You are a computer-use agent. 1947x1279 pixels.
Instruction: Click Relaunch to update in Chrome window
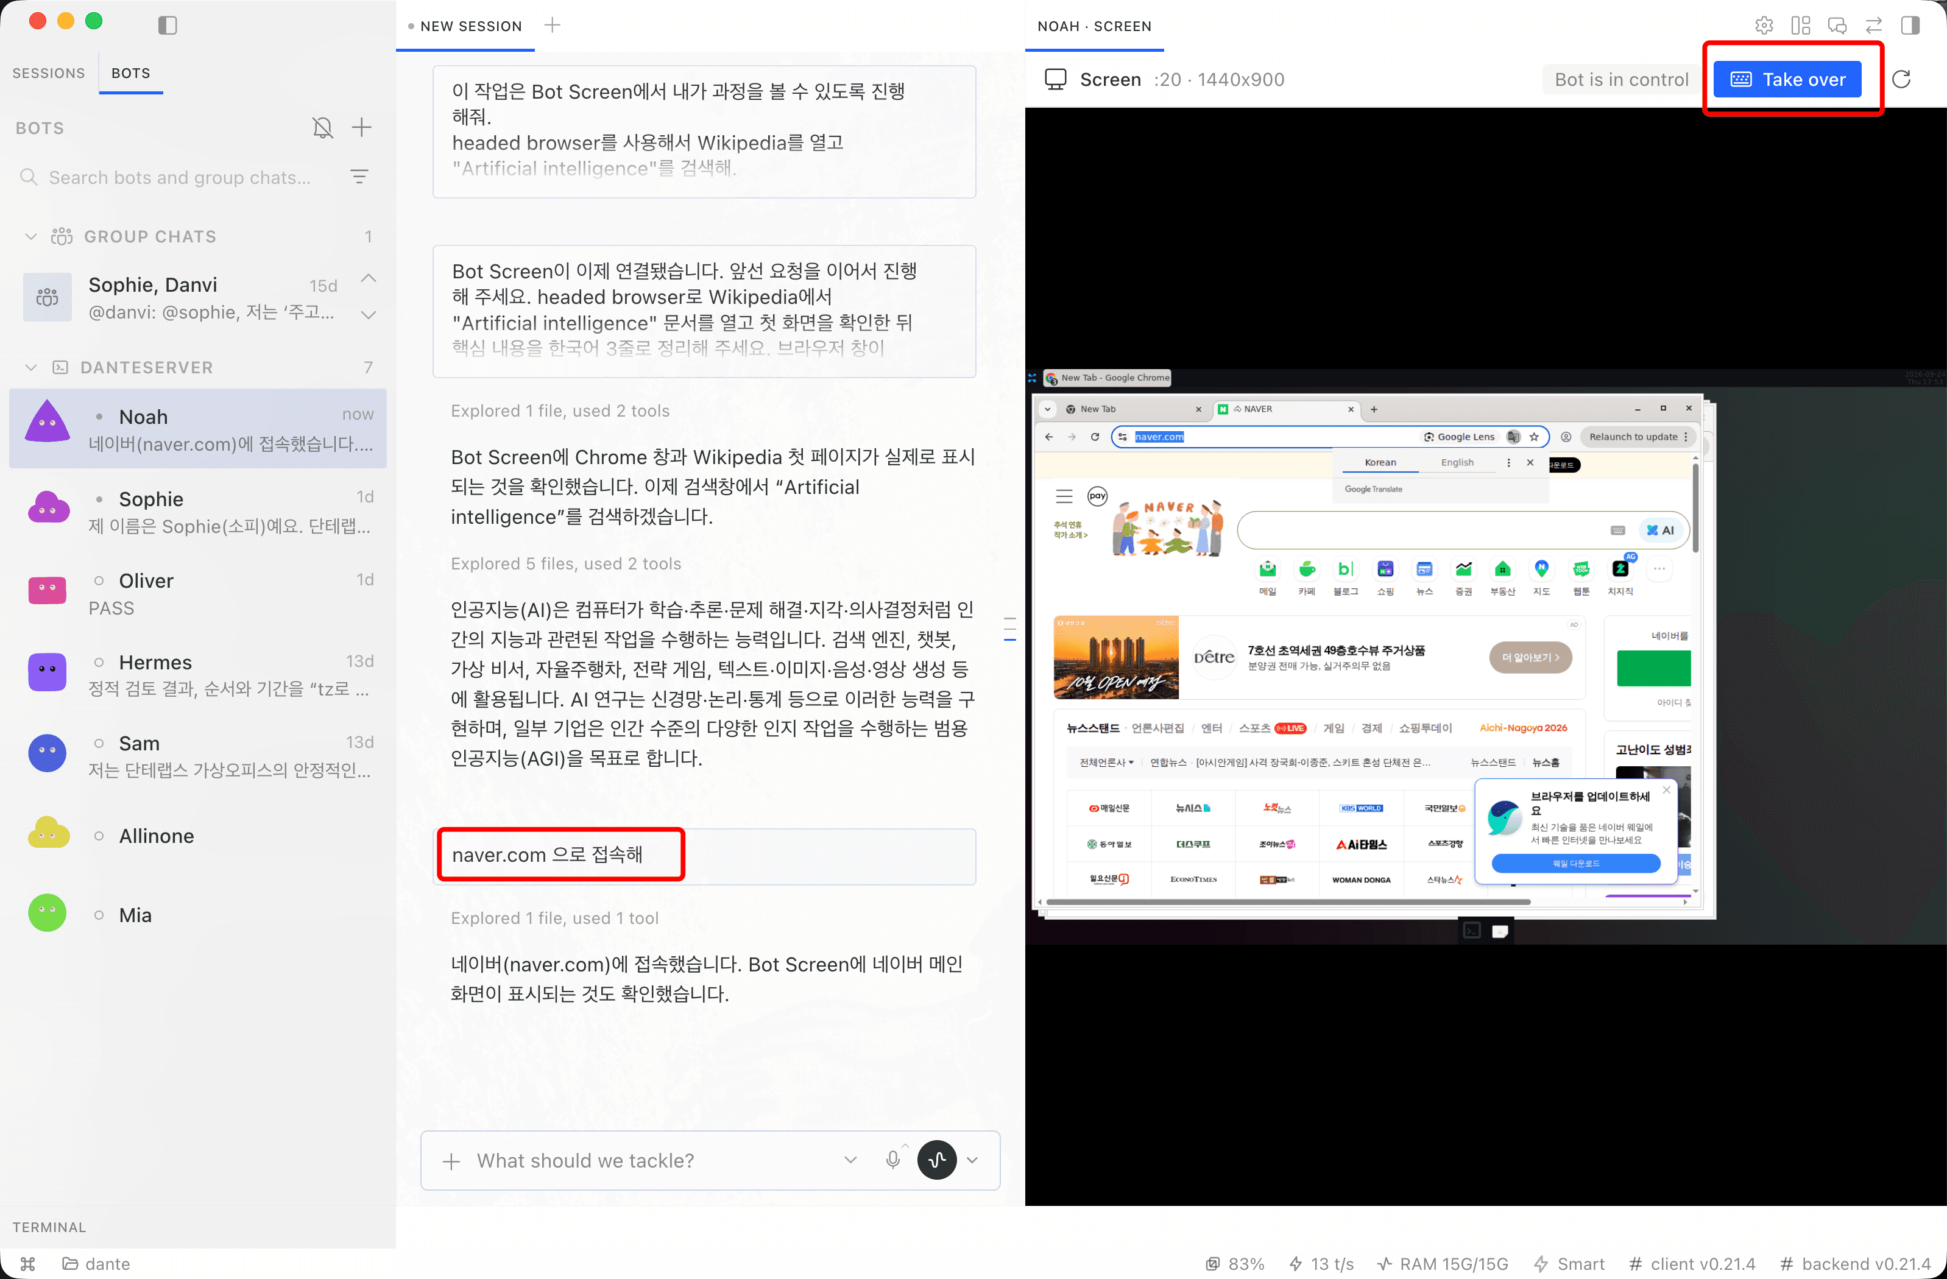coord(1637,437)
